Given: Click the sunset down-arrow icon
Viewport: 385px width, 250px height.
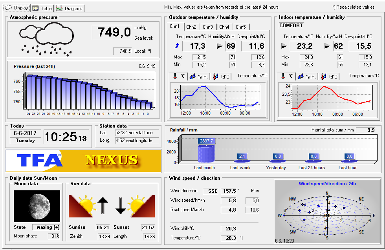Looking at the screenshot, I should coord(121,206).
